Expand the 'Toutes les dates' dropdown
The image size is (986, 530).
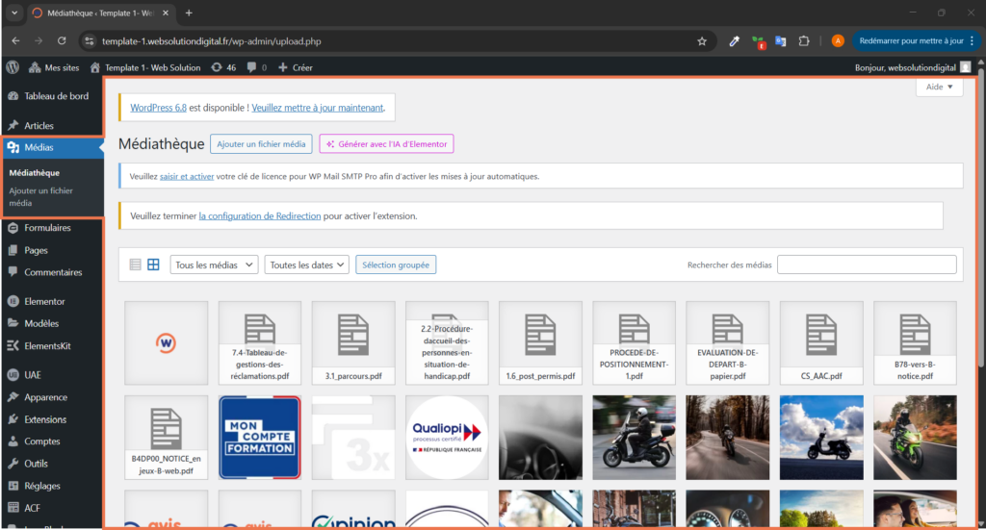306,265
